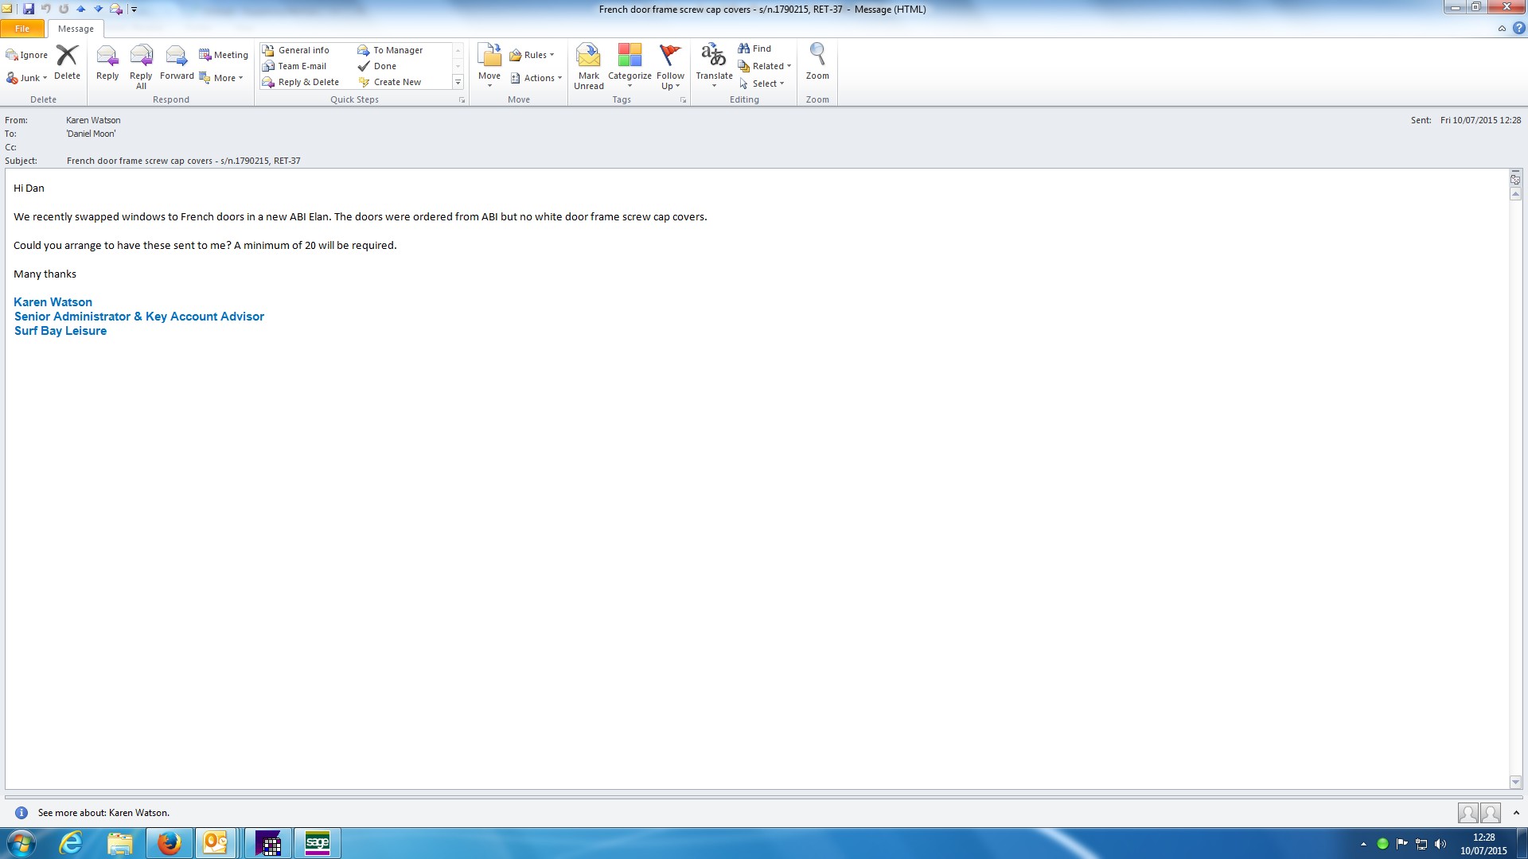Toggle the people pane expand arrow
The image size is (1528, 859).
click(1516, 812)
